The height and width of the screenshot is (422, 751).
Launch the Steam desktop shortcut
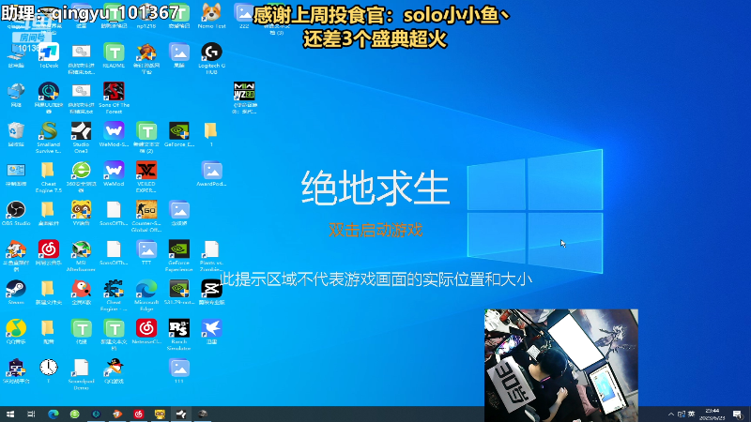click(x=16, y=293)
